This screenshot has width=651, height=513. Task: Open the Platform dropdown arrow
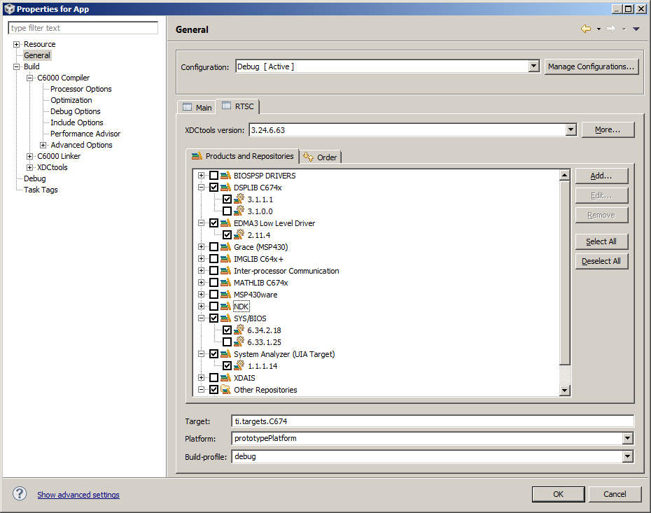627,438
